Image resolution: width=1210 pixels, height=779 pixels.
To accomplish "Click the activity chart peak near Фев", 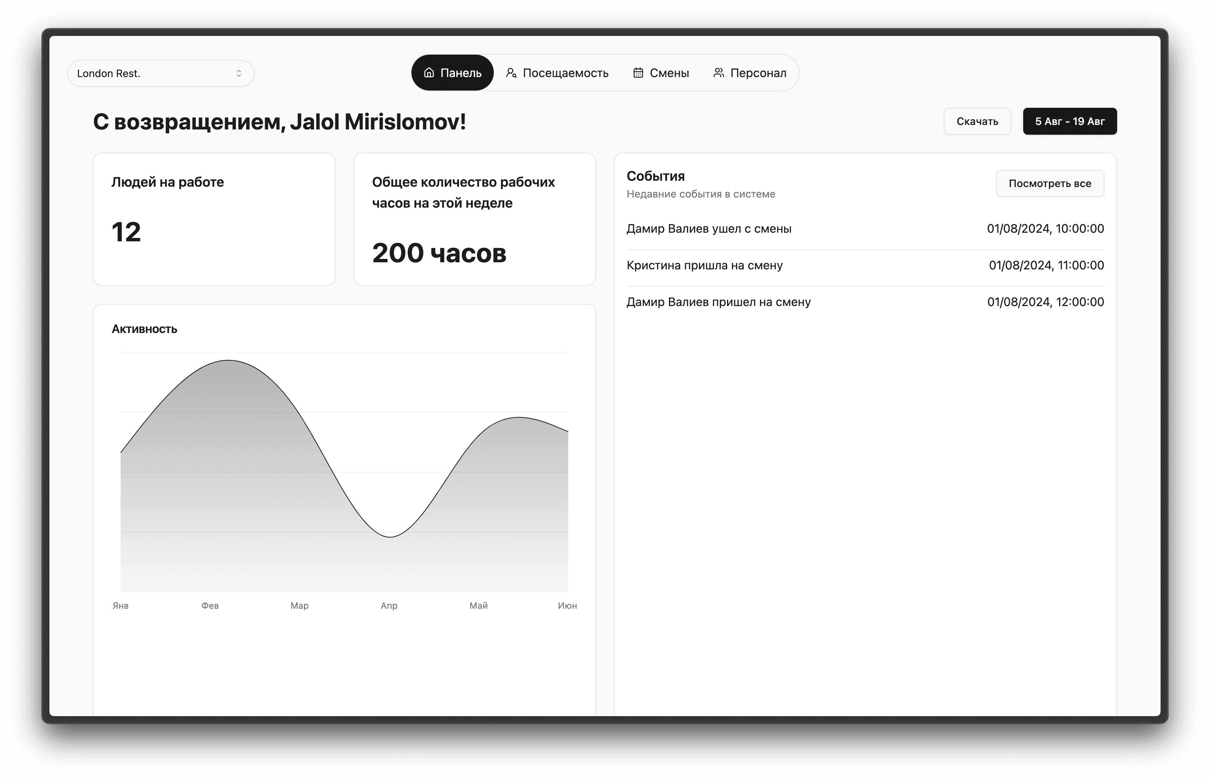I will tap(229, 361).
